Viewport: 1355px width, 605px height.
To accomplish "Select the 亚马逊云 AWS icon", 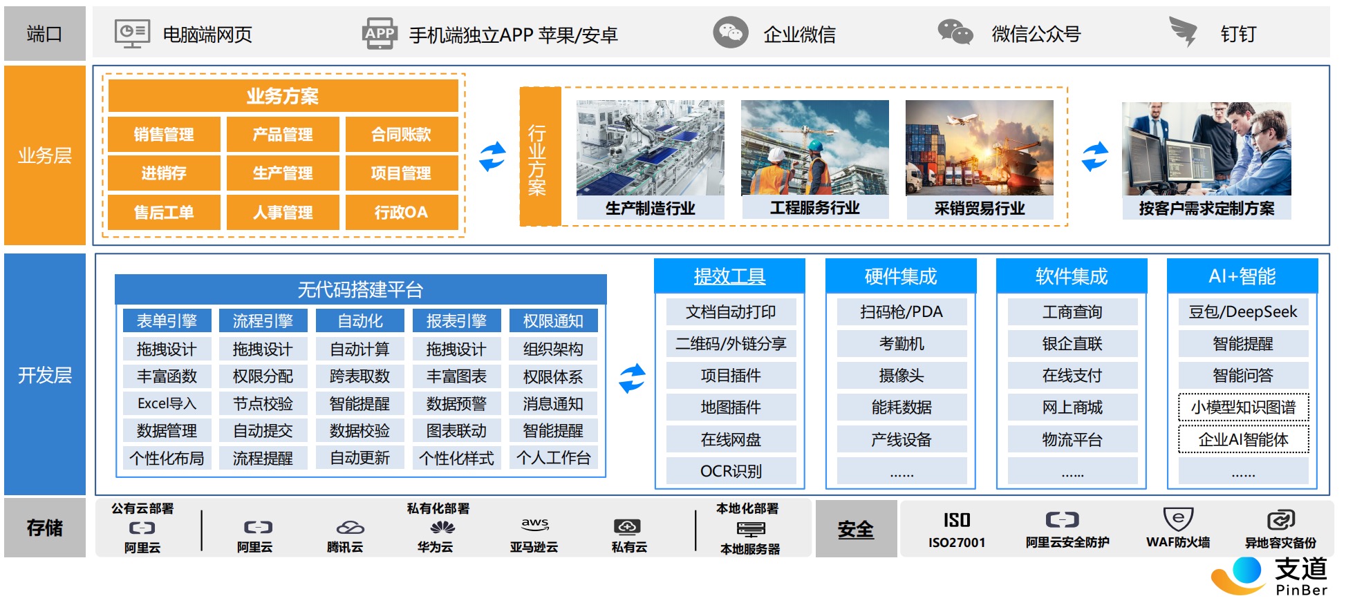I will point(534,526).
